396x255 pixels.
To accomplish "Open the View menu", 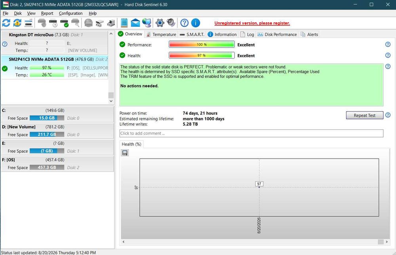I will pos(31,13).
